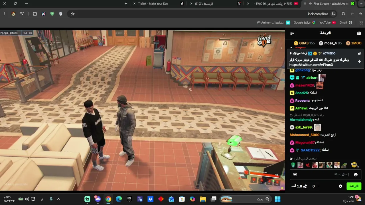Open the Extensions puzzle icon
The width and height of the screenshot is (365, 205).
[x=35, y=14]
